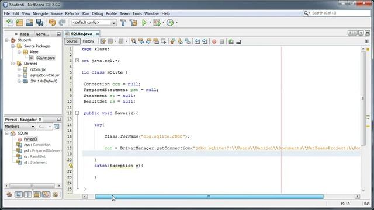
Task: Toggle Show Static Members filter in Navigator
Action: [27, 194]
